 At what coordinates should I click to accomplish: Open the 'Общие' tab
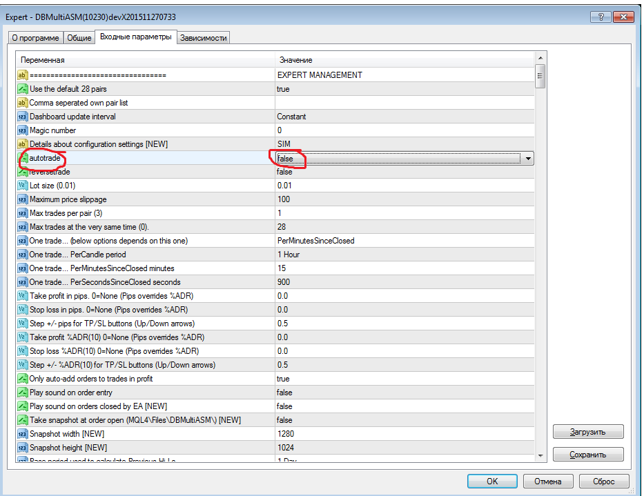[79, 38]
